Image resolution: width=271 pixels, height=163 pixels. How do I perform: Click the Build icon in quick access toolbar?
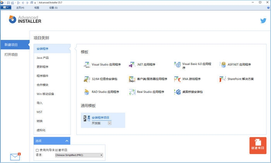click(x=13, y=3)
